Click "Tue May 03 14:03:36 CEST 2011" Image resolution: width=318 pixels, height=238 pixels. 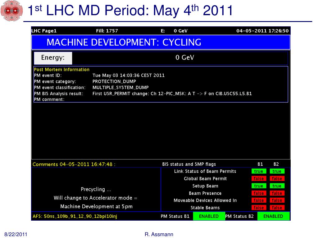(x=128, y=76)
